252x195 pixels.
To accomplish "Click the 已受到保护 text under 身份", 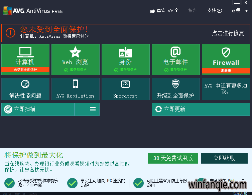I will pos(128,70).
